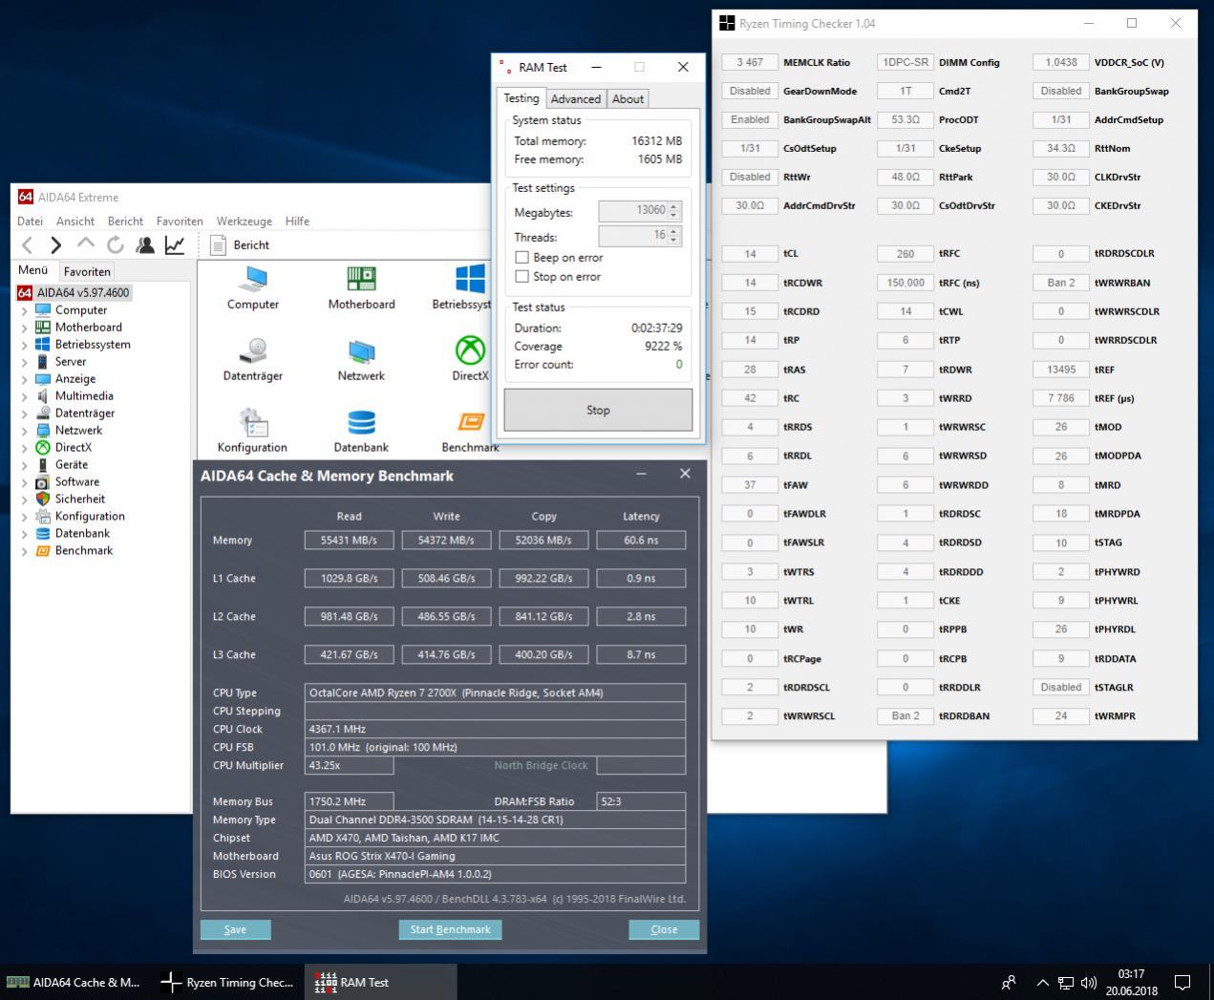This screenshot has height=1000, width=1214.
Task: Expand the Netzwerk tree node
Action: (24, 430)
